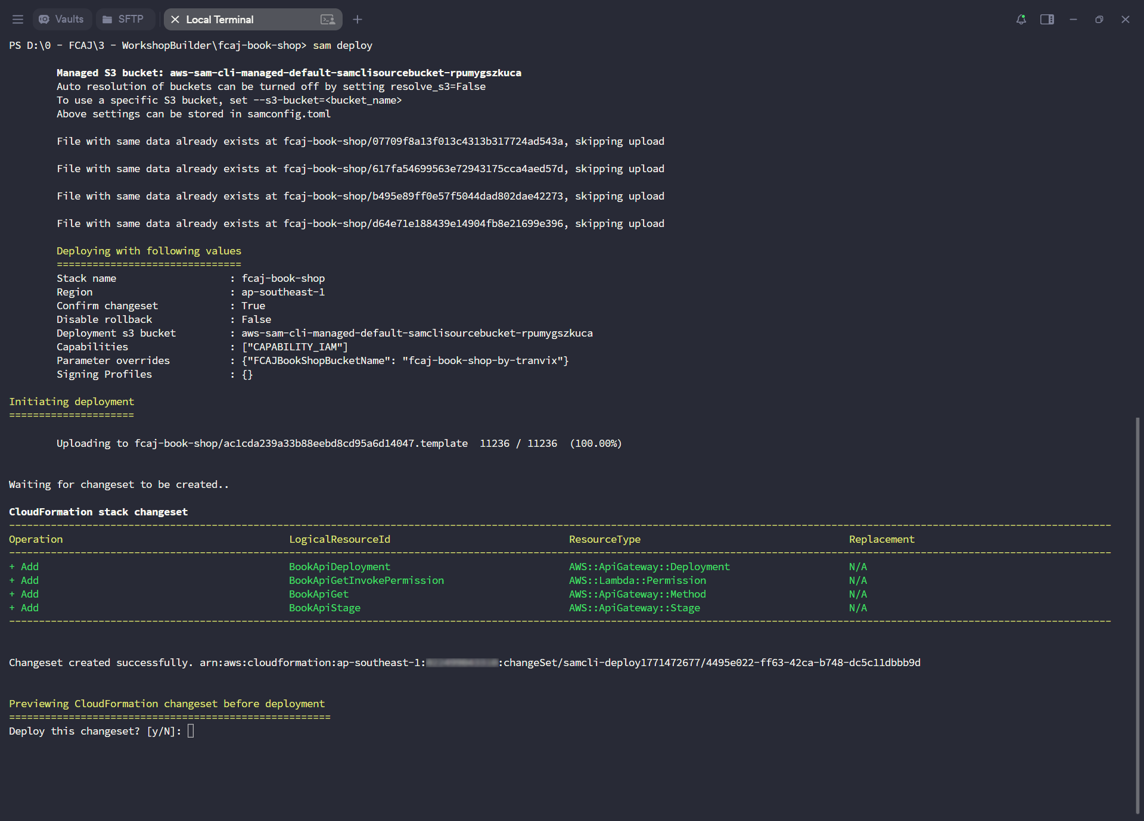
Task: Click the ResourceType column header
Action: 605,539
